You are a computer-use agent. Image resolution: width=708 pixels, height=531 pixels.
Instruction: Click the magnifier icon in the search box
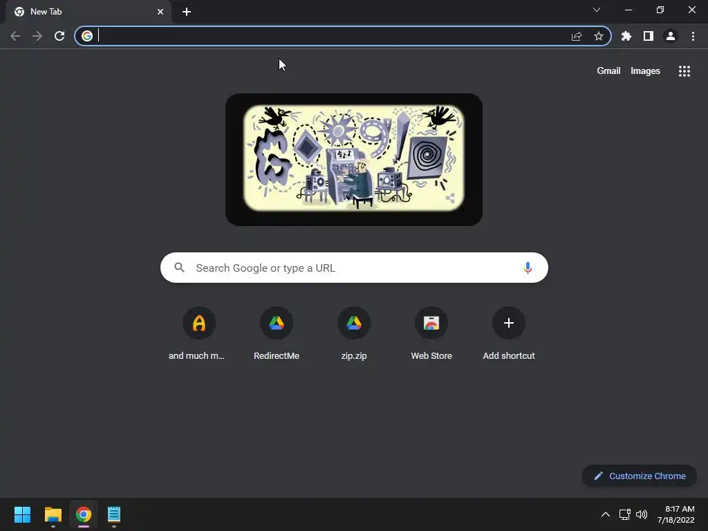point(179,268)
